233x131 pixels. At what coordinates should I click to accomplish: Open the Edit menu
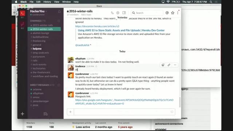[38, 2]
